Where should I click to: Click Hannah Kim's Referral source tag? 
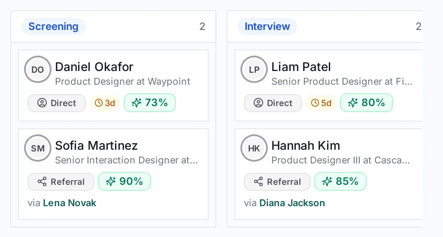click(277, 182)
